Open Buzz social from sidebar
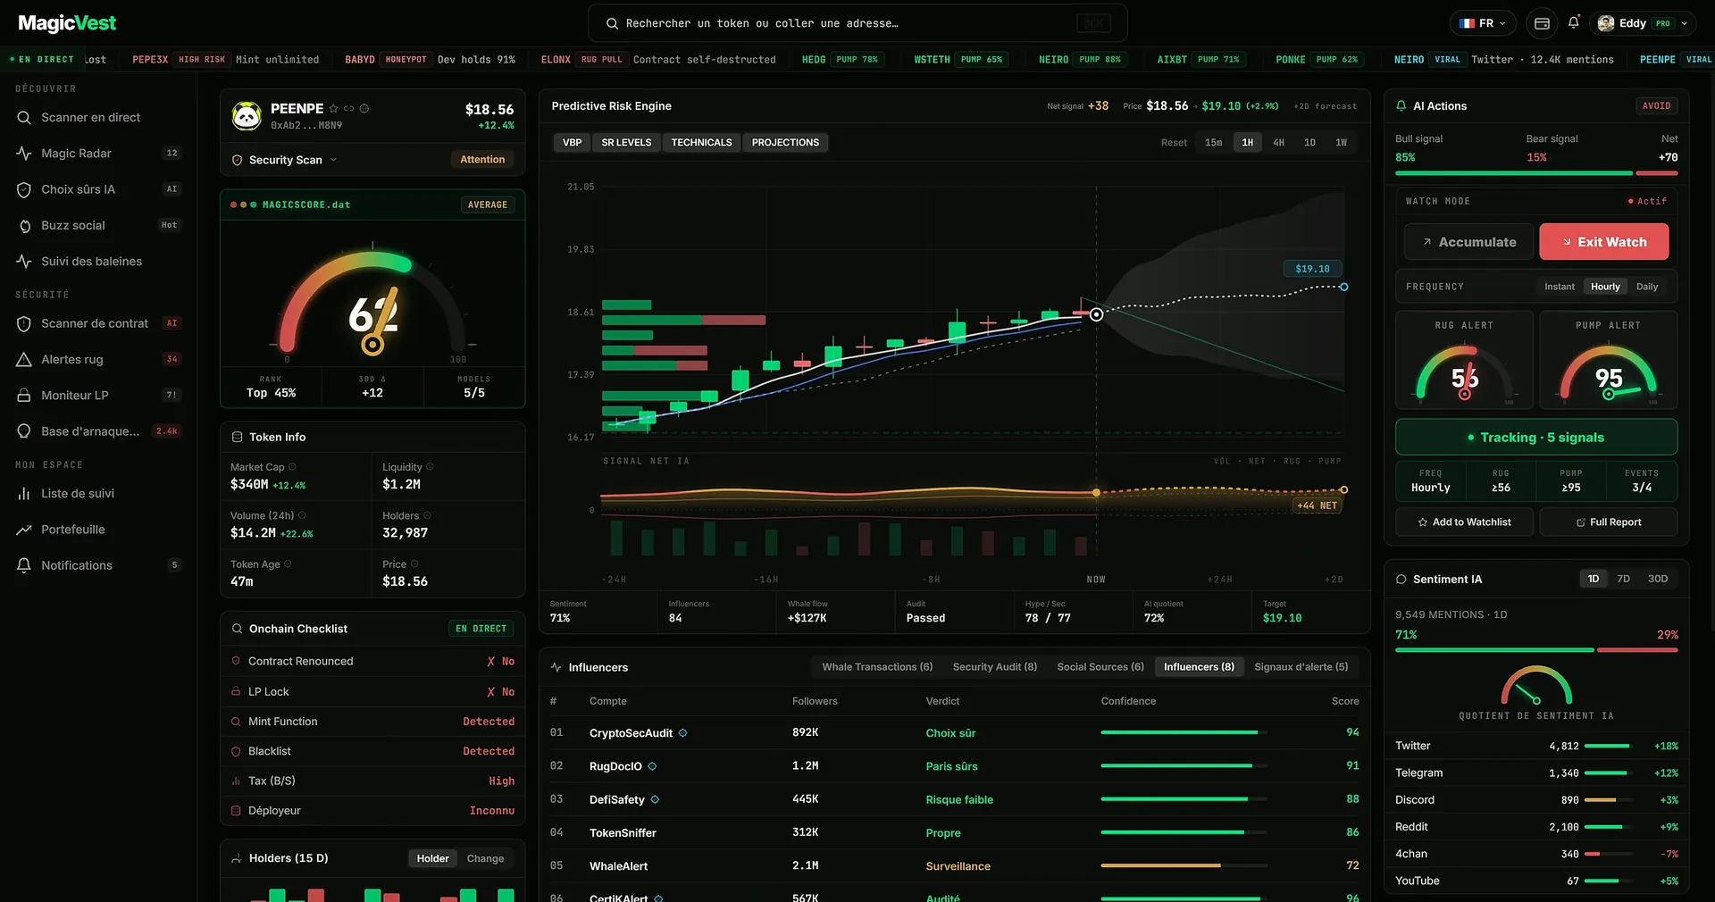 [98, 225]
